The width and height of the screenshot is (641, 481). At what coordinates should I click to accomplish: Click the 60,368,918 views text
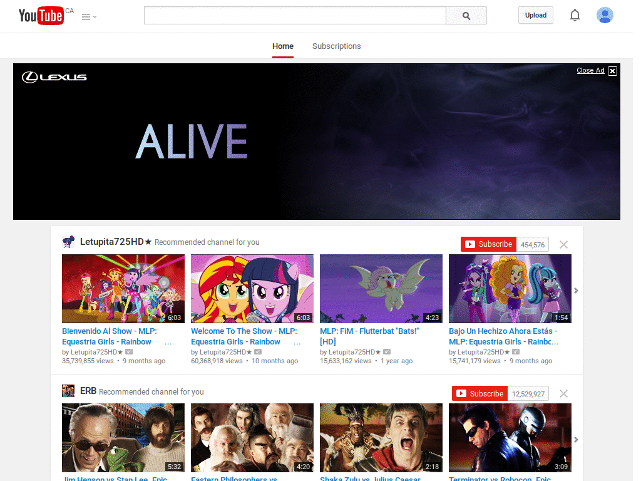[217, 361]
